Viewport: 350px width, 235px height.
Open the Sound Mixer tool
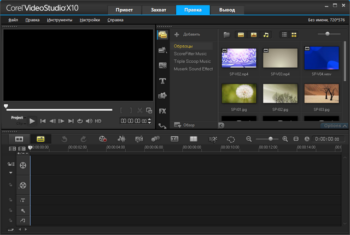click(122, 139)
